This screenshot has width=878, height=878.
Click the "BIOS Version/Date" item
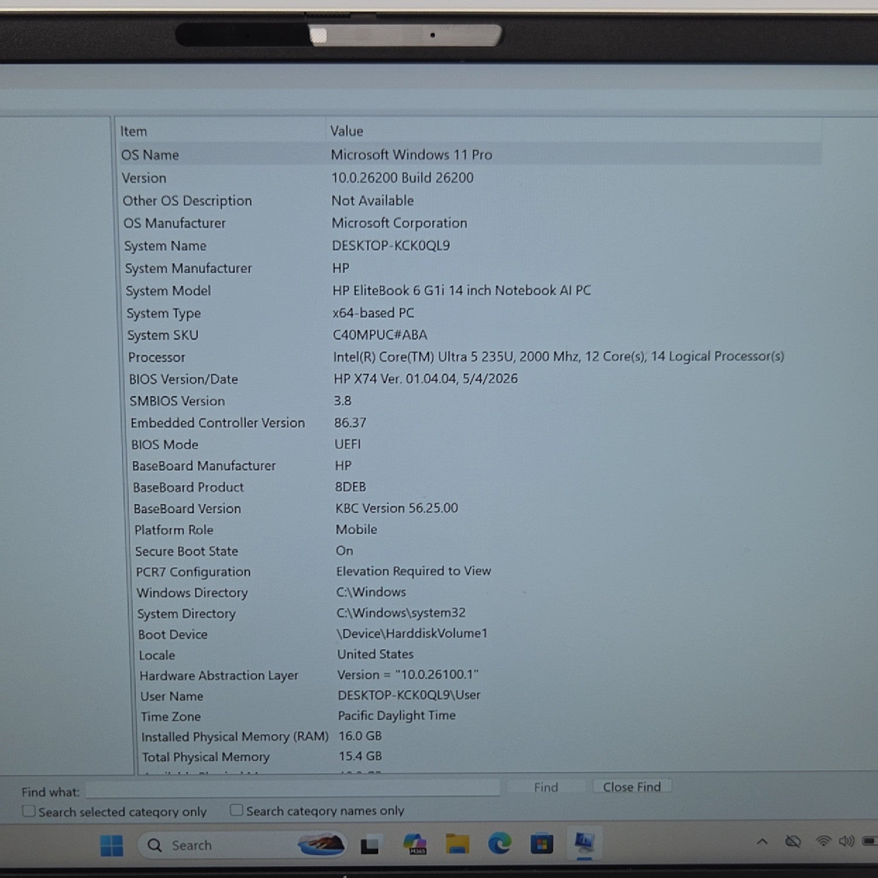pos(183,379)
